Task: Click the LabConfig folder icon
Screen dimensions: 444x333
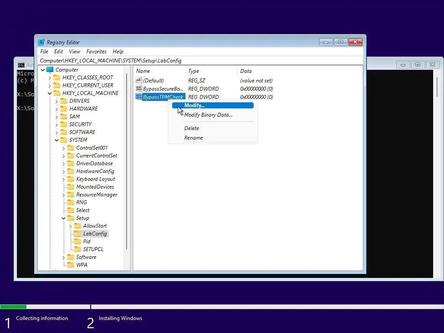Action: pyautogui.click(x=78, y=234)
